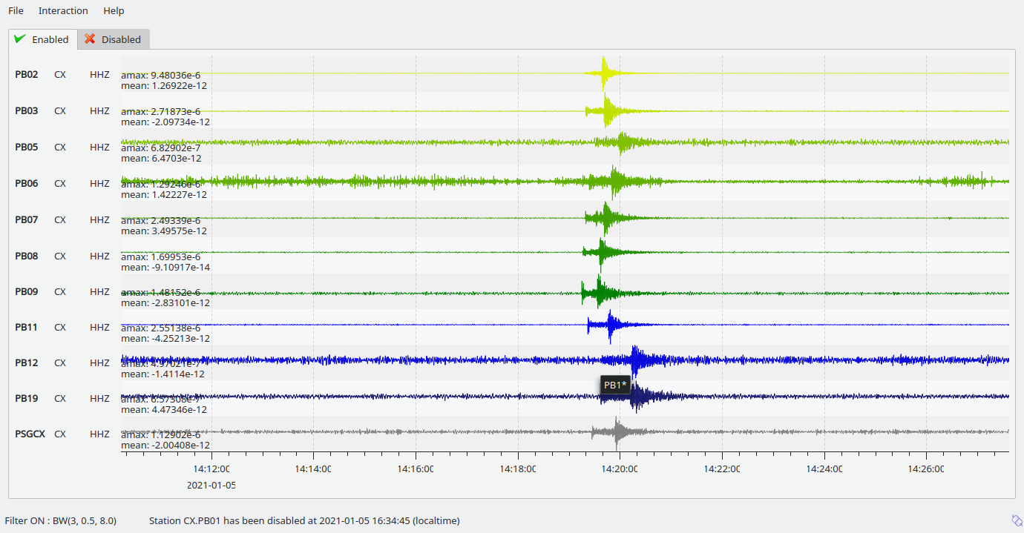Open the File menu

pyautogui.click(x=16, y=11)
